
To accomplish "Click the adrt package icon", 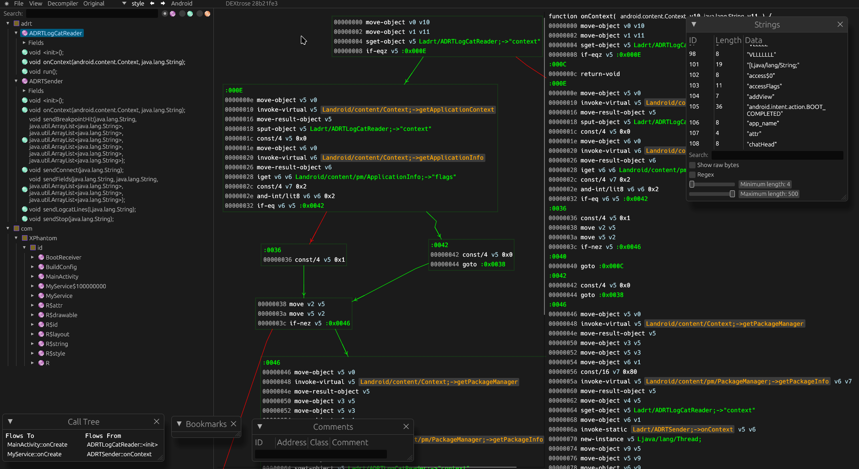I will click(x=16, y=23).
